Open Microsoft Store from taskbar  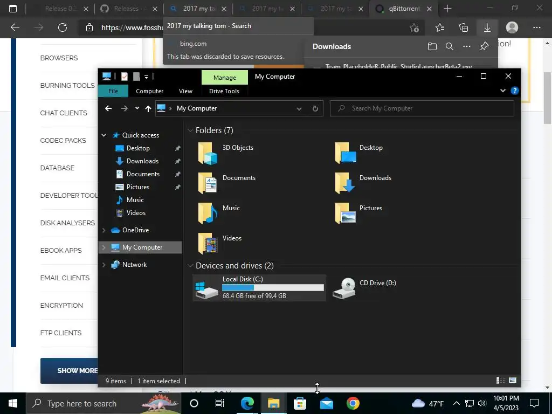300,403
